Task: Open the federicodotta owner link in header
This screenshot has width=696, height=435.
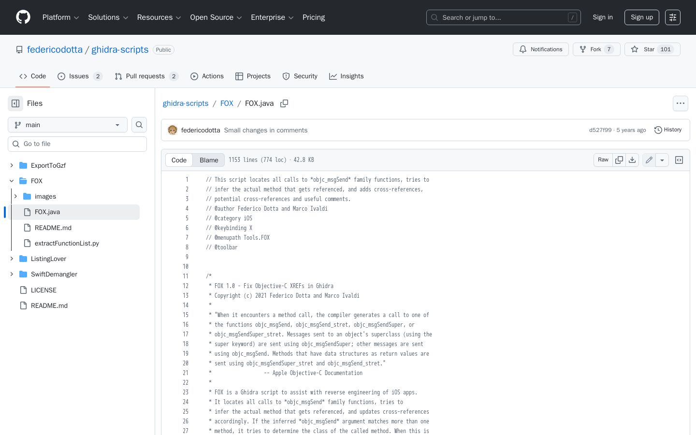Action: tap(55, 50)
